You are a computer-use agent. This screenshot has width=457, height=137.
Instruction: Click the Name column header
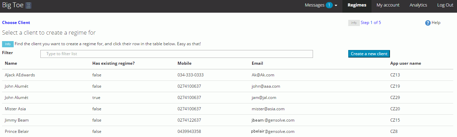[x=11, y=63]
